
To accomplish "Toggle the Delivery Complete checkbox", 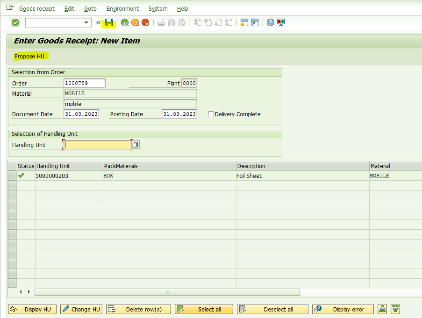I will (x=211, y=114).
